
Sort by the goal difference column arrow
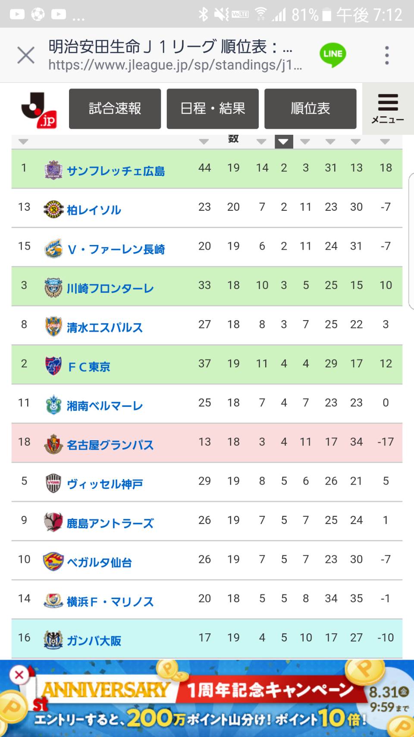pyautogui.click(x=385, y=142)
